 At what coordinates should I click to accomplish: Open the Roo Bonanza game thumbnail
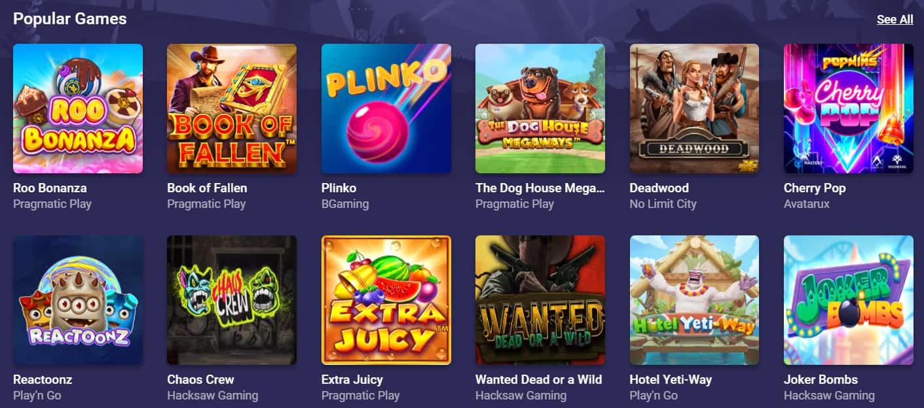point(78,109)
